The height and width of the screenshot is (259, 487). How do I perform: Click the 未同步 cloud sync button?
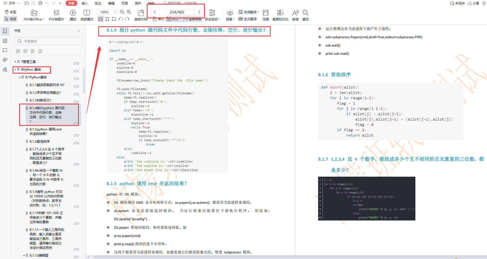pos(457,3)
